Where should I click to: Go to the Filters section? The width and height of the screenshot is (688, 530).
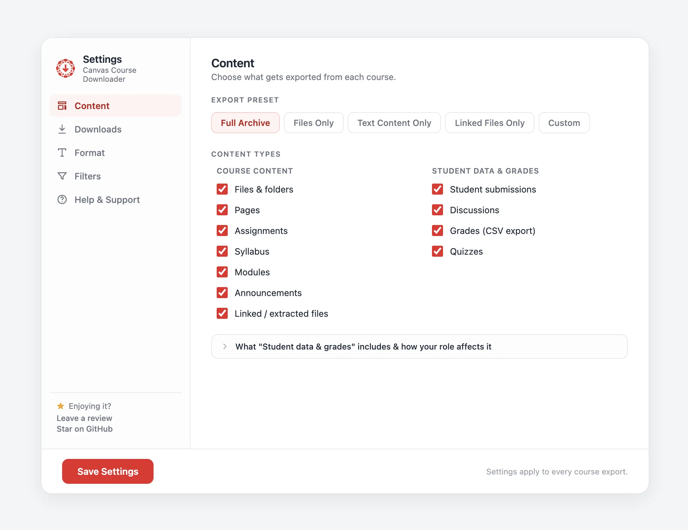coord(116,176)
